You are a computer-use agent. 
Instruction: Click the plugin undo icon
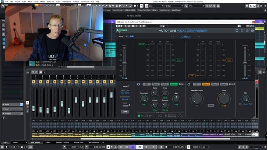[237, 30]
